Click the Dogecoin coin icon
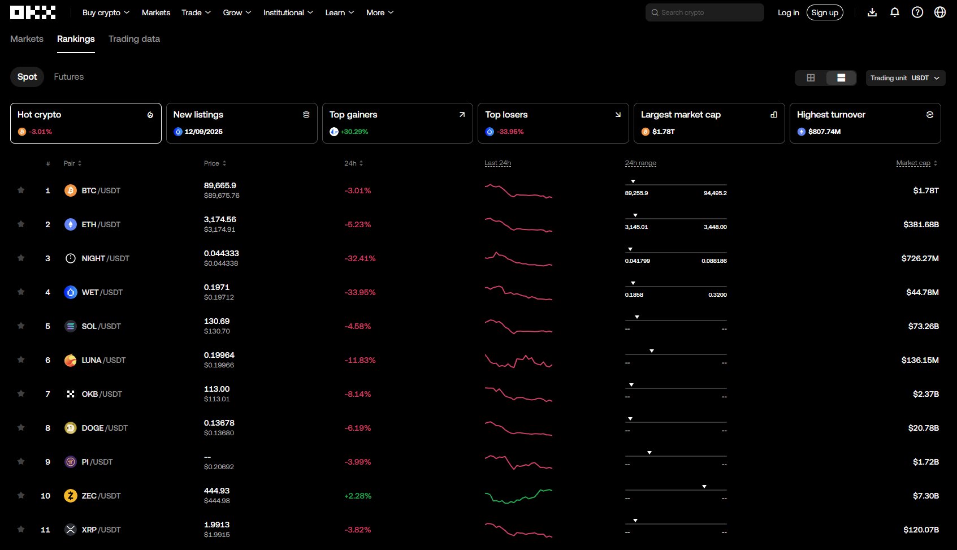The width and height of the screenshot is (957, 550). 71,428
